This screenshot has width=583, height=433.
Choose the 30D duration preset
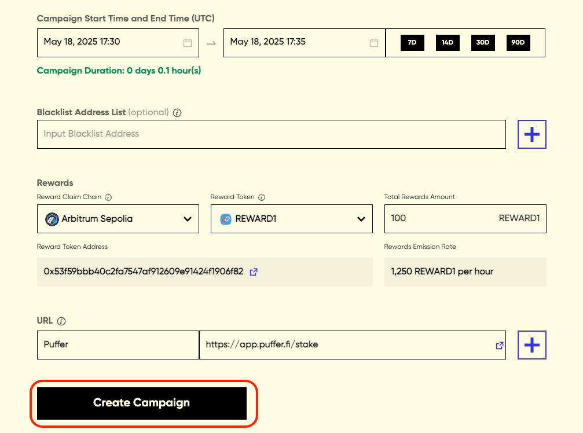coord(483,43)
